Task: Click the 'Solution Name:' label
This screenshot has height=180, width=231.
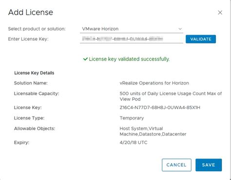Action: pos(31,83)
